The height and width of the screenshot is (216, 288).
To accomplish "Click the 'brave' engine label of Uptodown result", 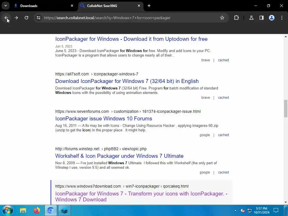I will click(x=206, y=60).
